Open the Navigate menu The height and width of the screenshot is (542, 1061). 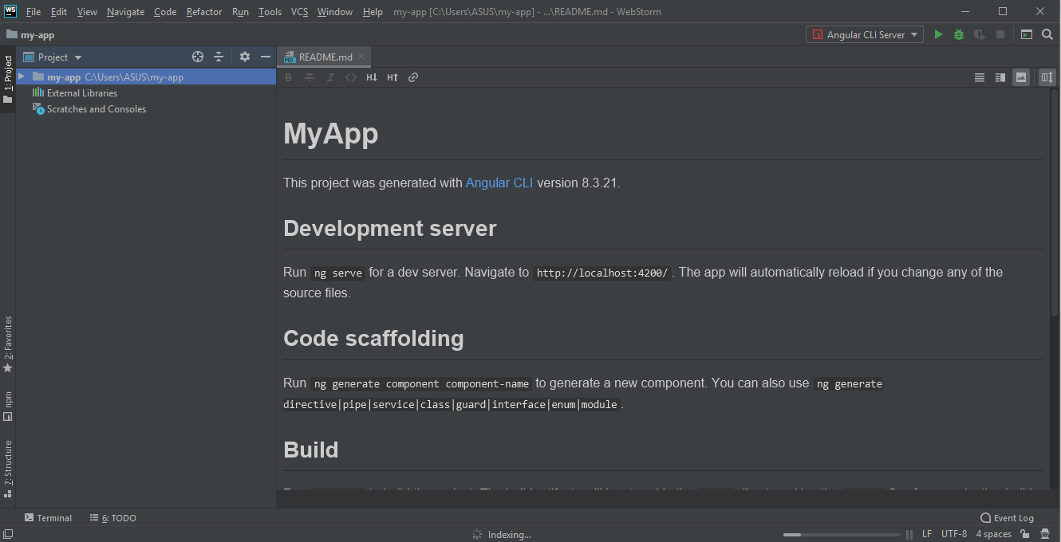[x=126, y=12]
